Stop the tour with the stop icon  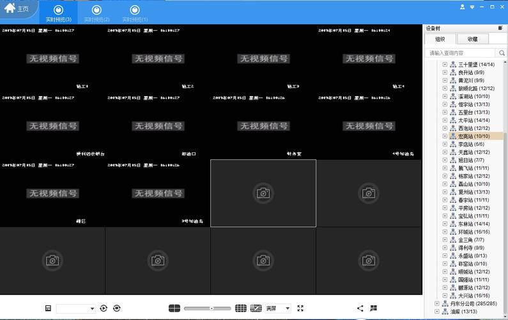[117, 308]
